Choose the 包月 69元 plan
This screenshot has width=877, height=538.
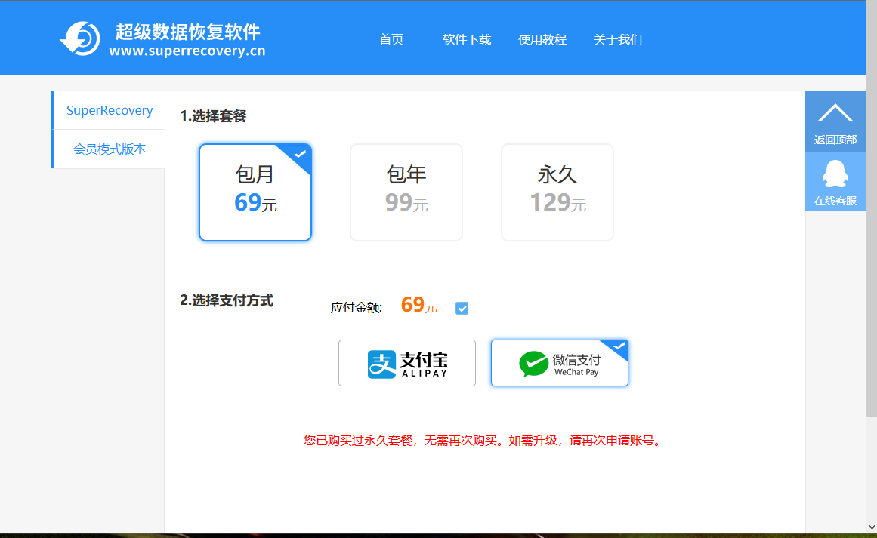tap(255, 192)
